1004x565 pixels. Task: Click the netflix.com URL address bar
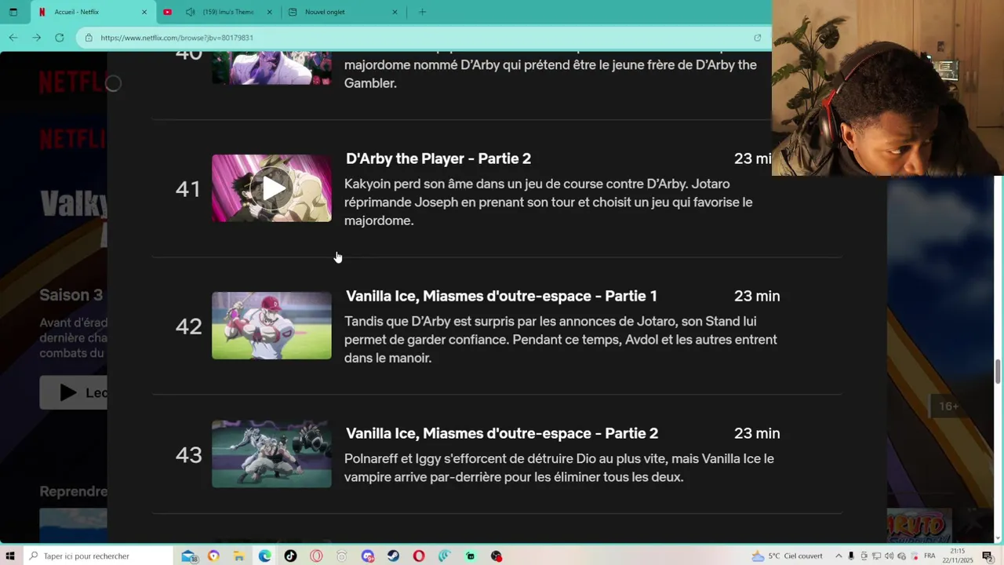pos(424,38)
